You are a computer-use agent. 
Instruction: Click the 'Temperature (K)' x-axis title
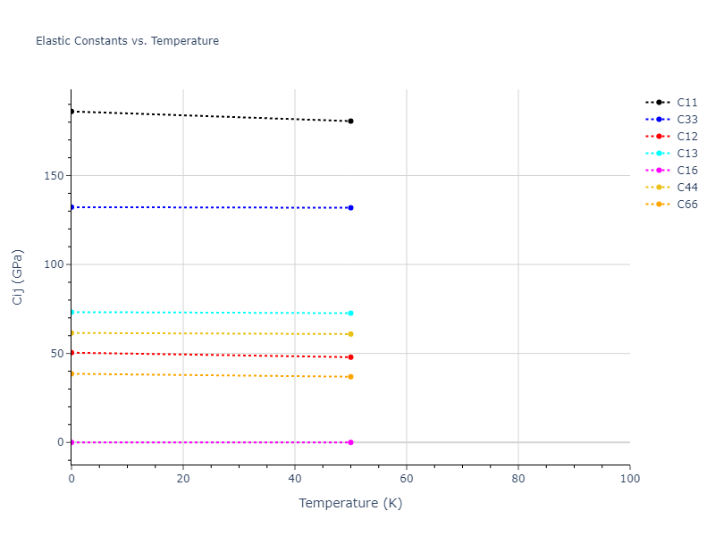[x=350, y=503]
